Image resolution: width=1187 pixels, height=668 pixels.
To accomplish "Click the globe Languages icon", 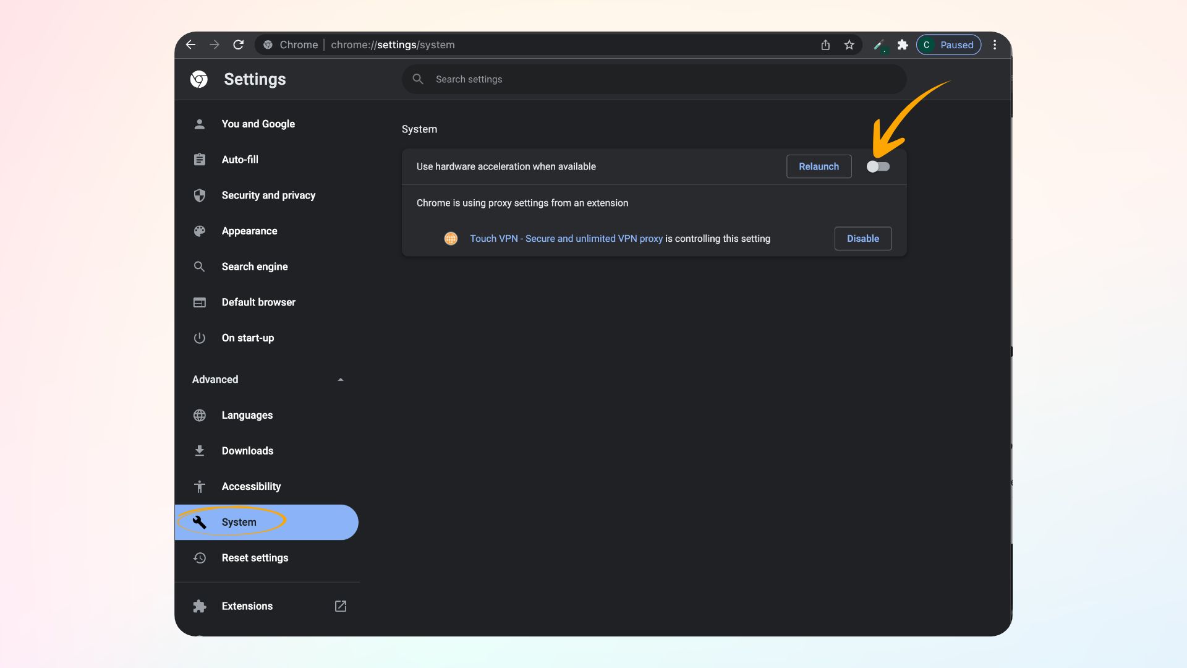I will point(199,415).
